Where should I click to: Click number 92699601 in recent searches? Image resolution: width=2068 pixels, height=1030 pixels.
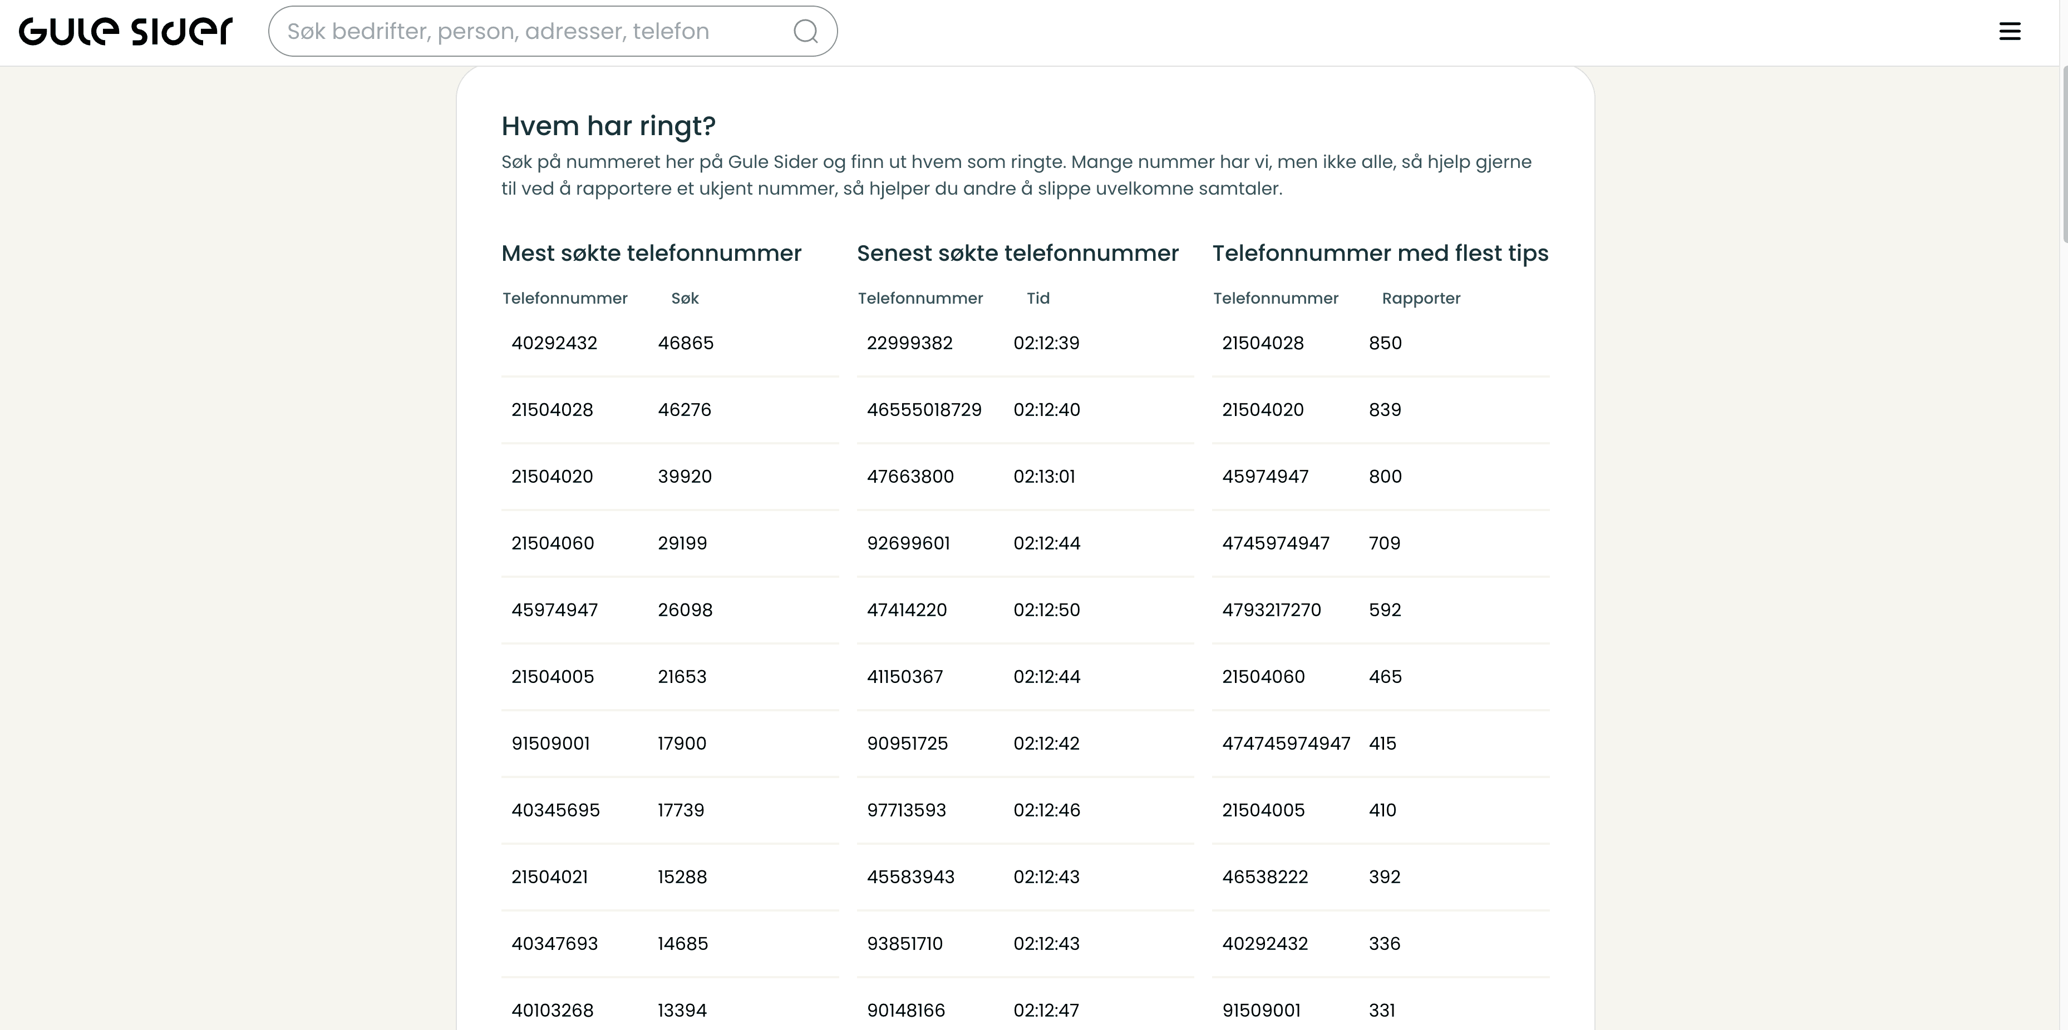tap(908, 543)
